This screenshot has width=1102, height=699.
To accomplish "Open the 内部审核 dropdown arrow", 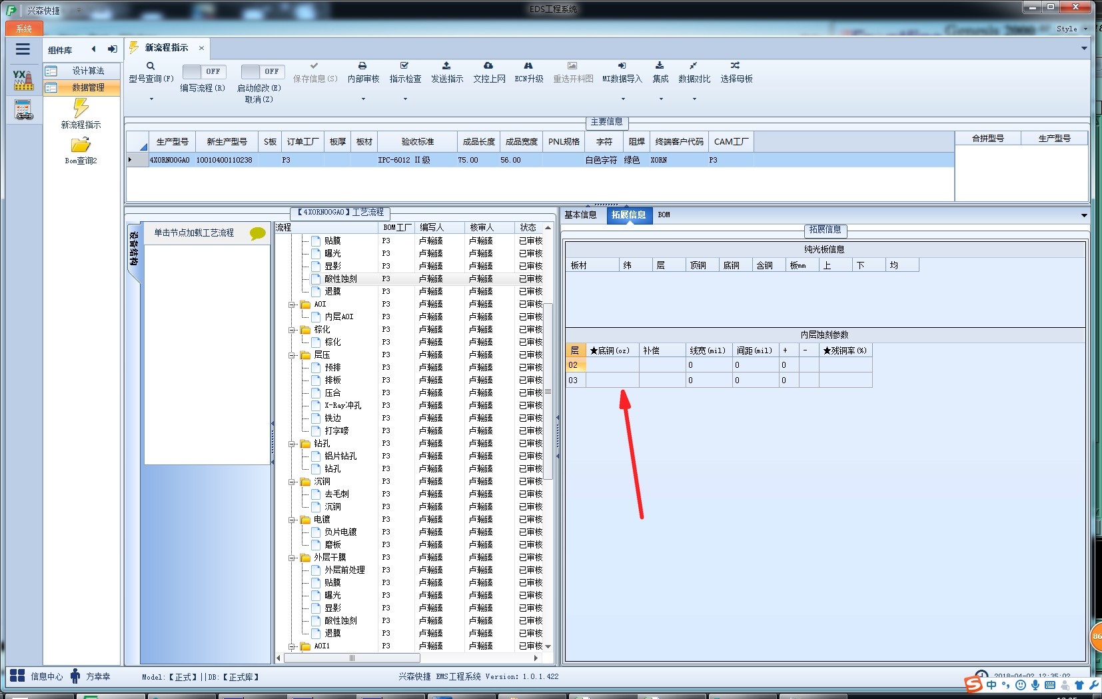I will click(363, 99).
